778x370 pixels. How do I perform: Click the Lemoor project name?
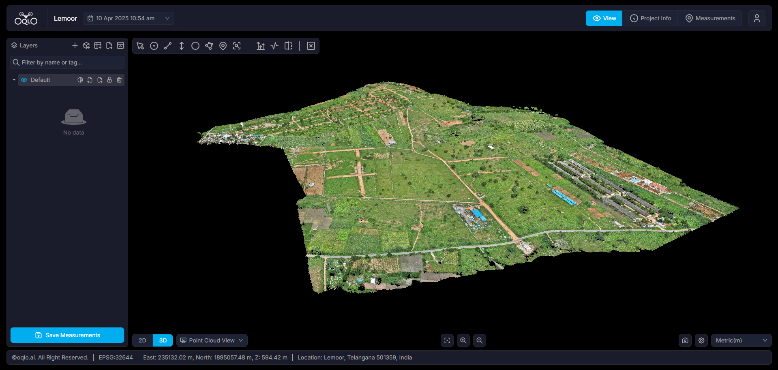pos(65,18)
